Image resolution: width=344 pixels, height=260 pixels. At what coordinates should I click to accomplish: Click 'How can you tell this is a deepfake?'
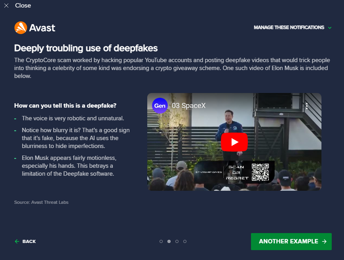65,106
